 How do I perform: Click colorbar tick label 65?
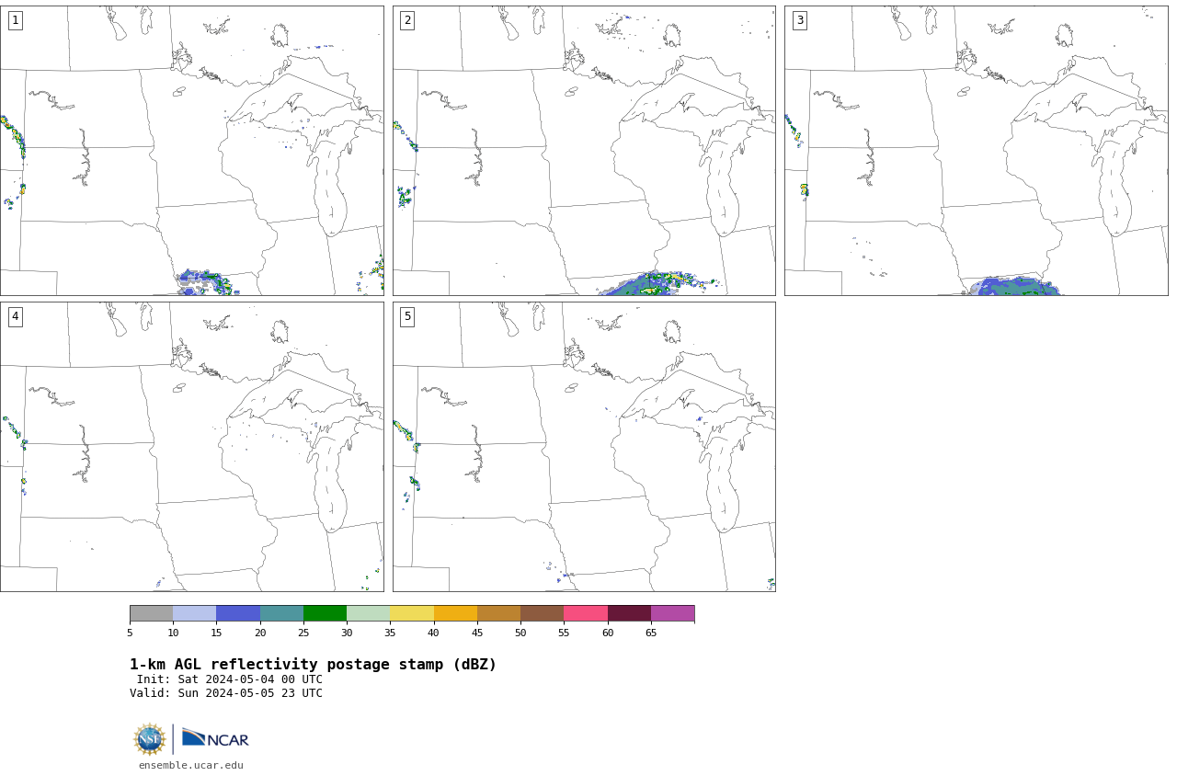tap(651, 633)
